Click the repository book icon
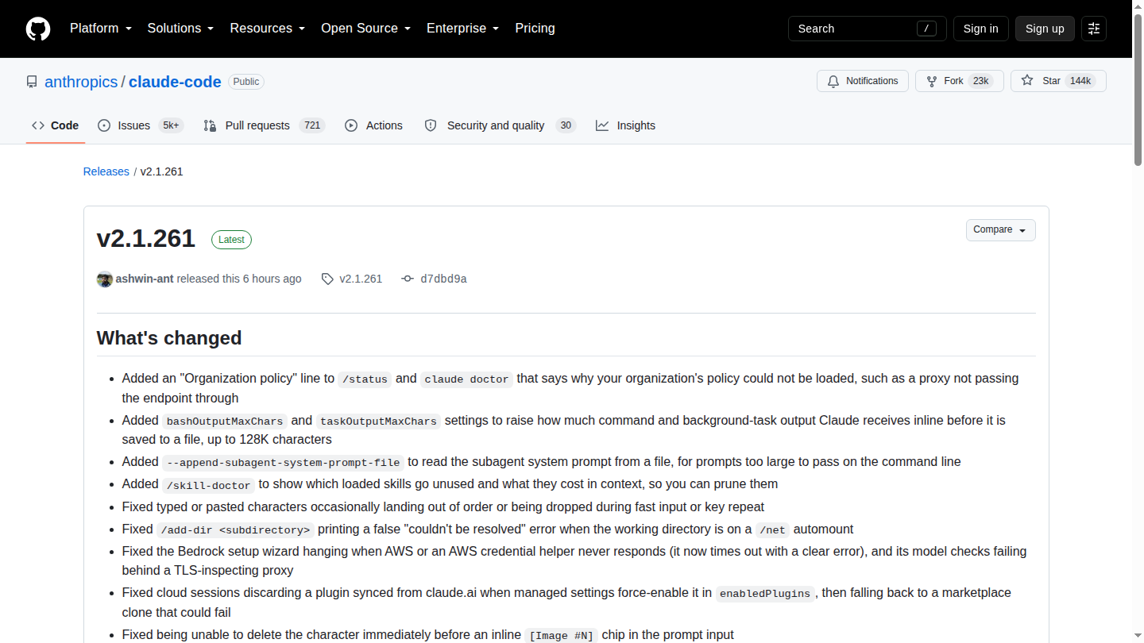 click(x=32, y=82)
